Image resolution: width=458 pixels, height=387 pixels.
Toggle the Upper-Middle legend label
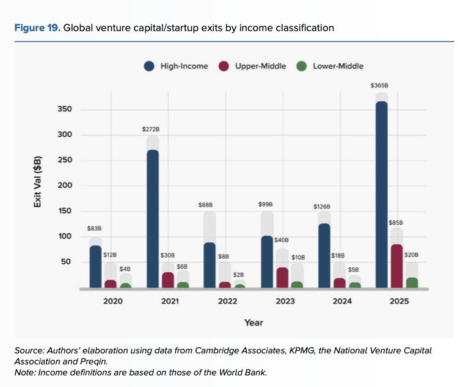pyautogui.click(x=261, y=66)
